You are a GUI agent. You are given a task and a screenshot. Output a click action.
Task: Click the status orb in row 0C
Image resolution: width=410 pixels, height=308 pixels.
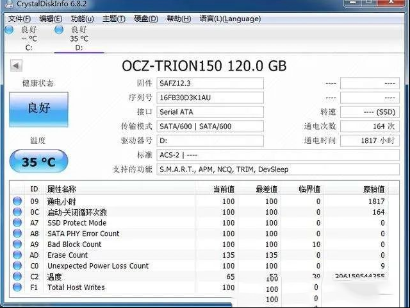pos(17,212)
